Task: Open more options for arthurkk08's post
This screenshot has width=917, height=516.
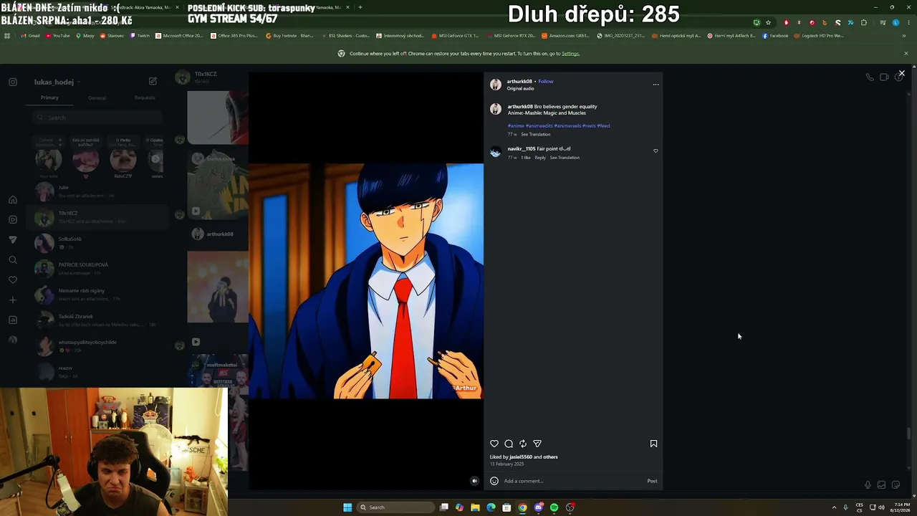Action: [656, 85]
